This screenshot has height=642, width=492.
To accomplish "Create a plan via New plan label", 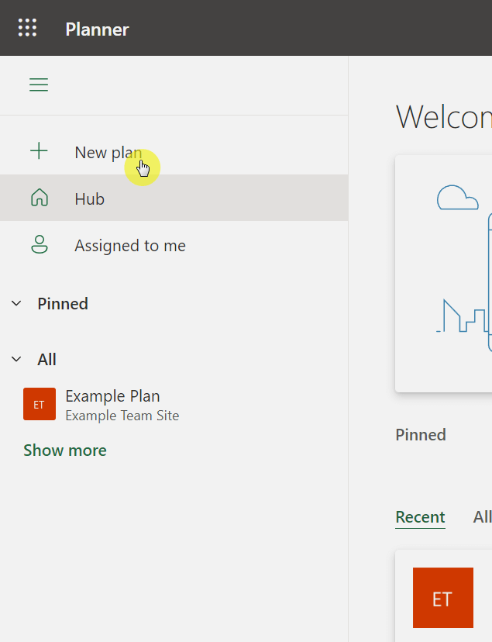I will click(108, 153).
